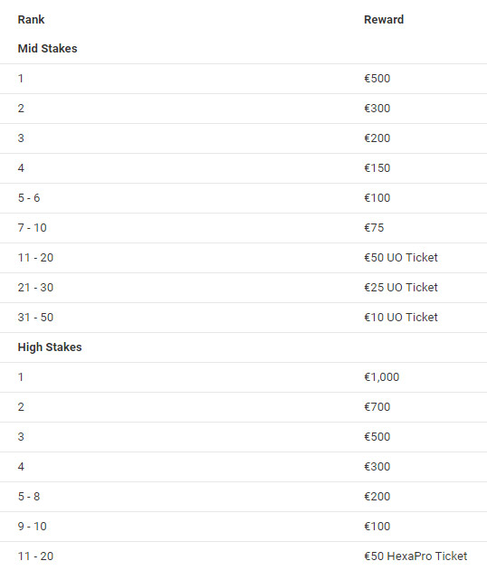Image resolution: width=487 pixels, height=580 pixels.
Task: Click the €300 reward in Mid Stakes
Action: [377, 109]
